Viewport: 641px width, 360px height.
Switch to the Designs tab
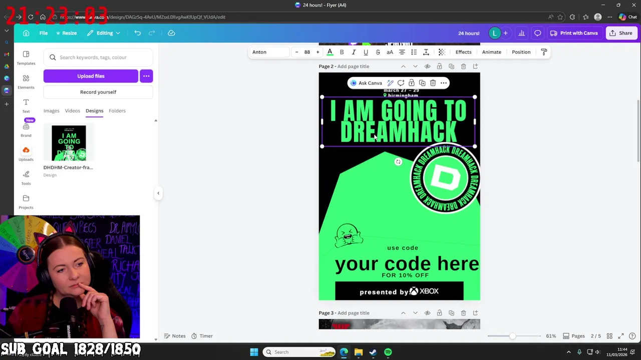(94, 110)
